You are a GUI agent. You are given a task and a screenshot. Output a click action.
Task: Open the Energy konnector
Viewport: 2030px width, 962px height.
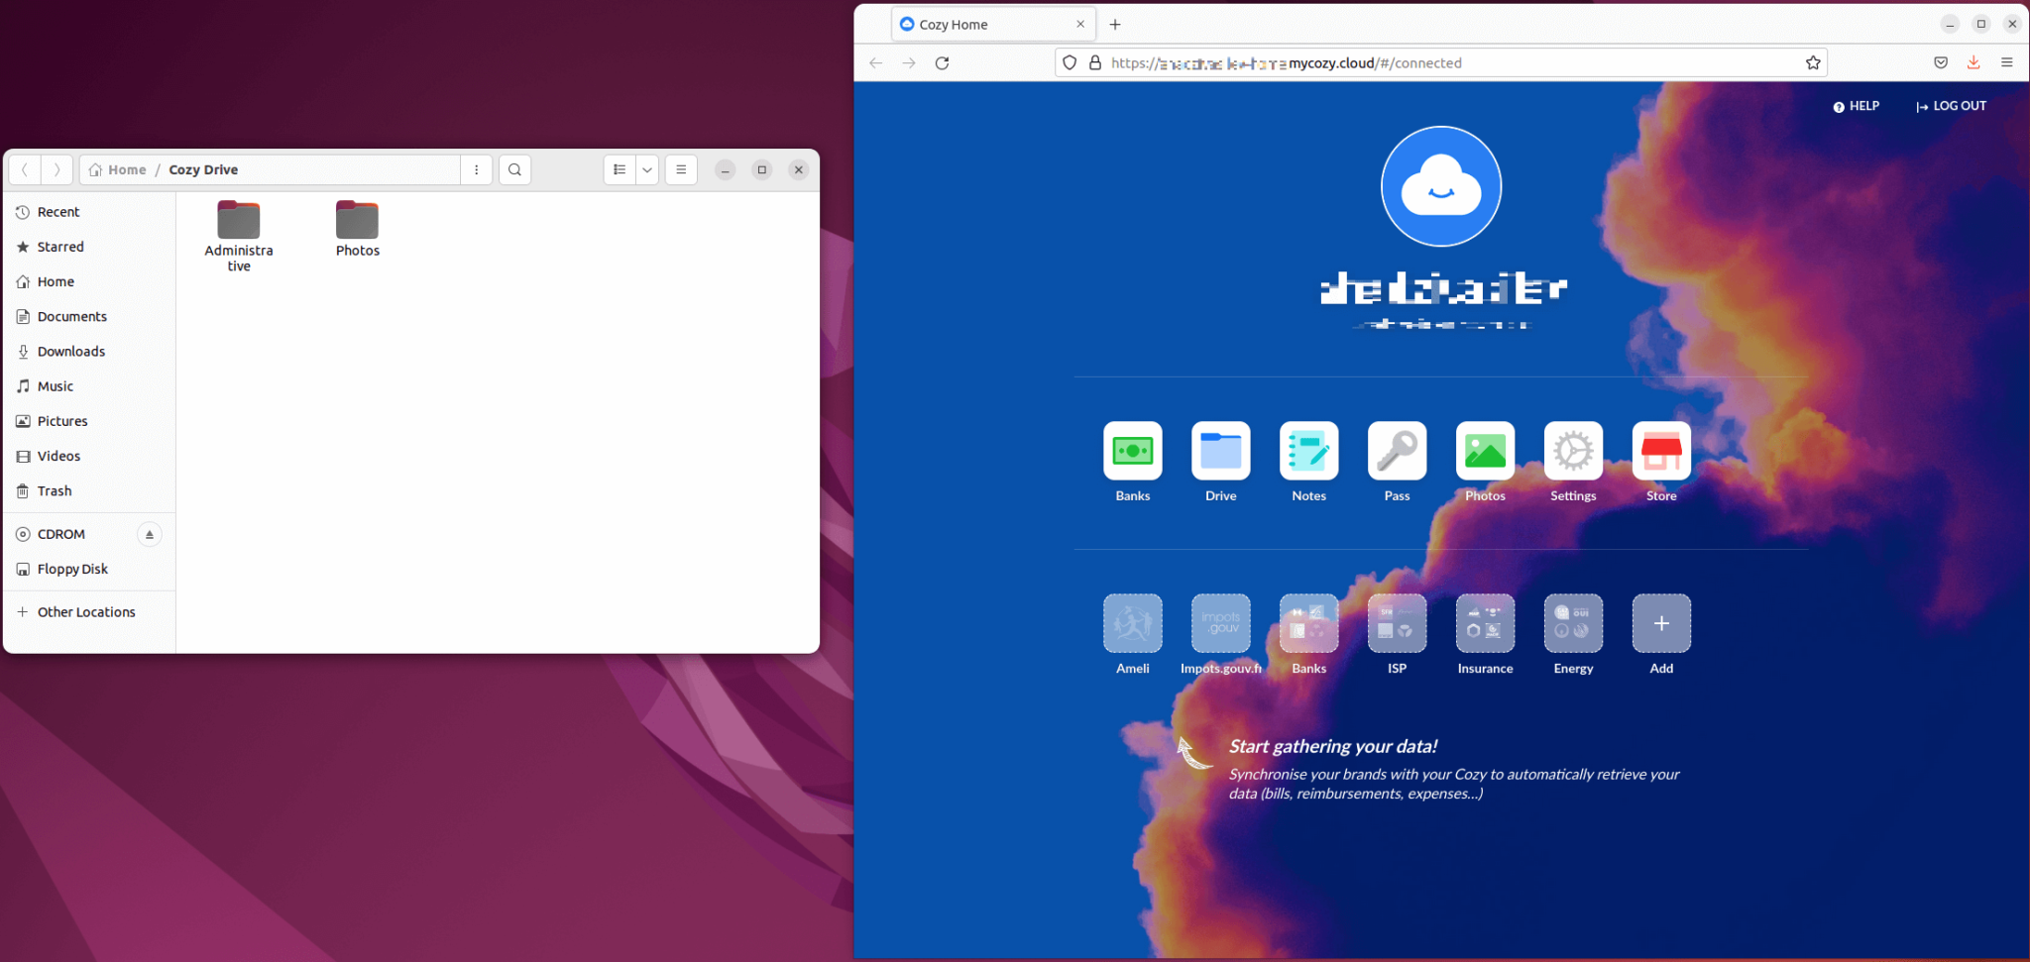[1571, 624]
